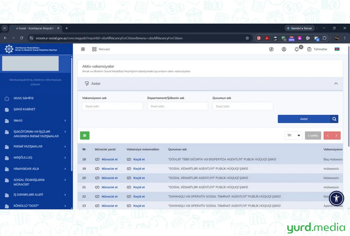
Task: Click Keçid et in row 20
Action: (x=136, y=178)
